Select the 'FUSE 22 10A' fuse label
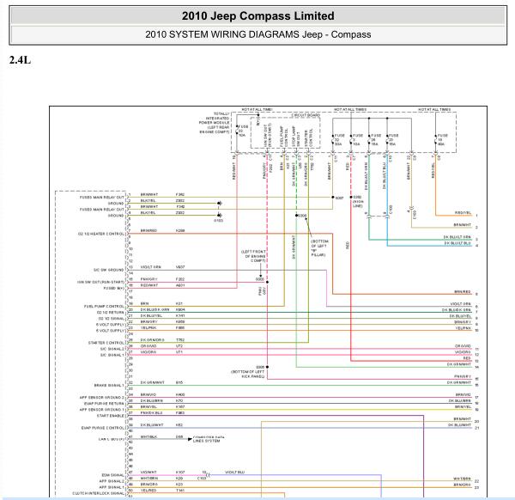515x500 pixels. pyautogui.click(x=242, y=131)
